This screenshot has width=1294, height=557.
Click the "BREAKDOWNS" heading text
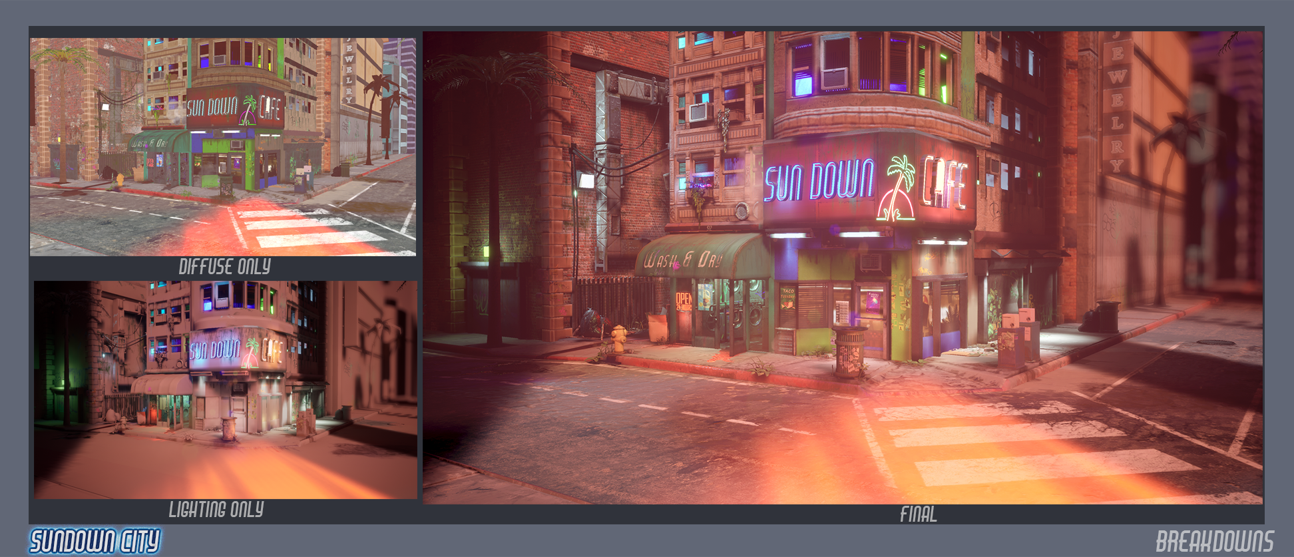point(1215,542)
